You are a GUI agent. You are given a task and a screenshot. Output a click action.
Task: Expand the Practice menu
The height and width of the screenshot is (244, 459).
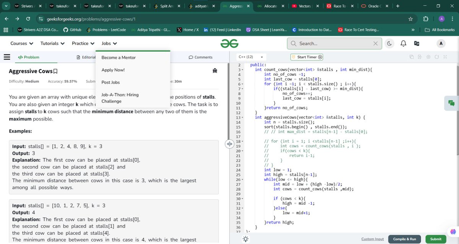(x=83, y=43)
